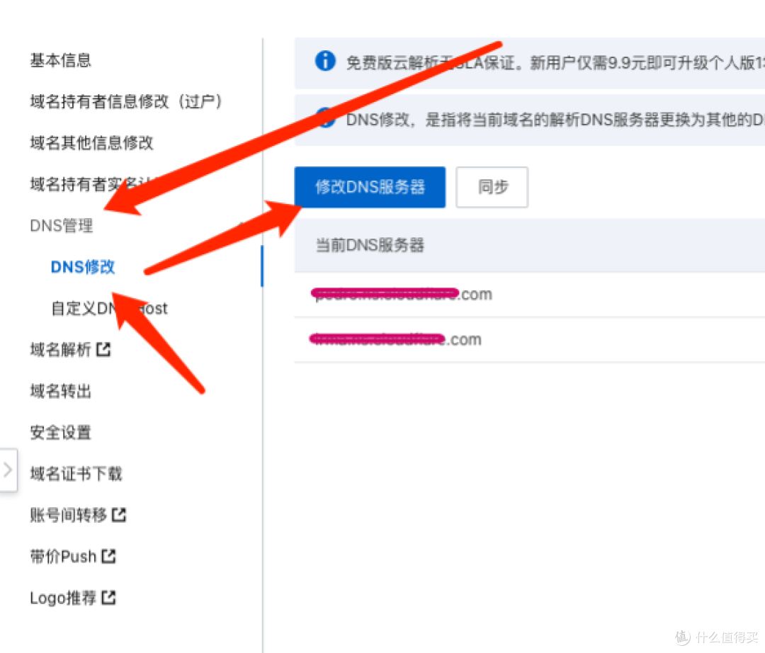Click the 同步 button
Viewport: 765px width, 653px height.
click(492, 187)
